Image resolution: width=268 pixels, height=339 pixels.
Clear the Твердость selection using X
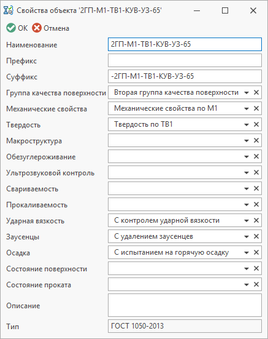click(x=256, y=124)
